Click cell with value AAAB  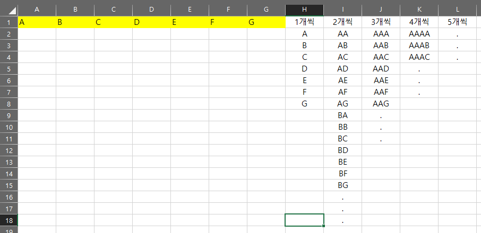pyautogui.click(x=419, y=46)
